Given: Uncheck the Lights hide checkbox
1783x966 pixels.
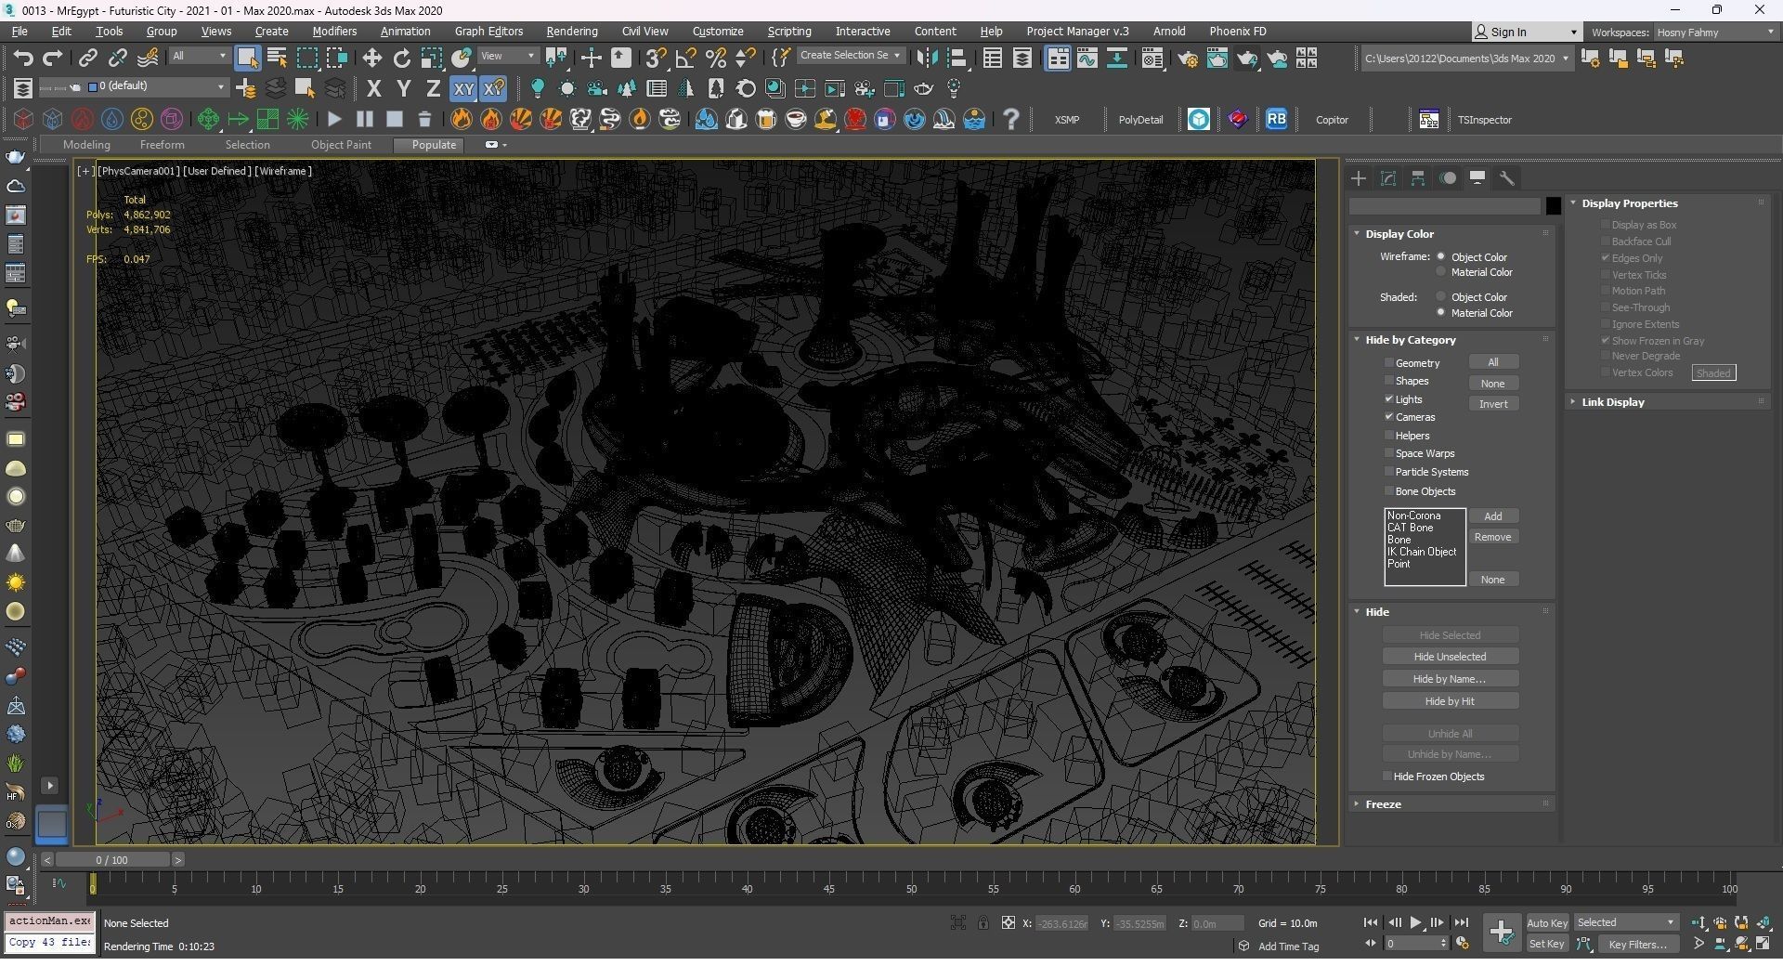Looking at the screenshot, I should click(1389, 399).
